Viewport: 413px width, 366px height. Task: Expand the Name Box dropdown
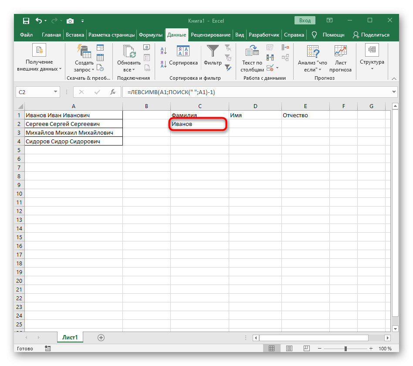point(55,92)
